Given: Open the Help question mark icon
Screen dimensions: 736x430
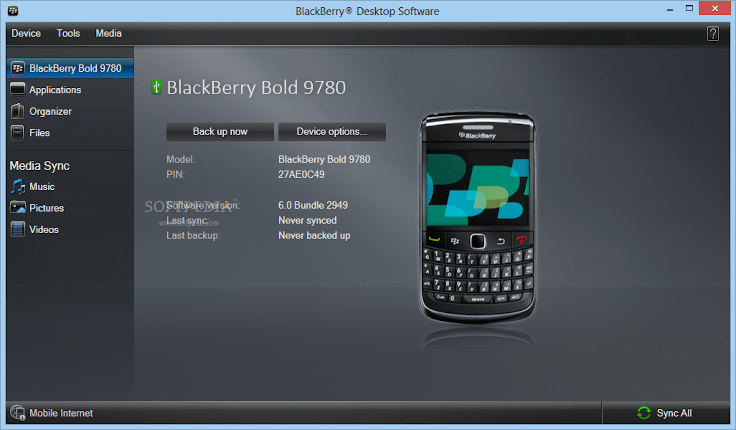Looking at the screenshot, I should click(x=712, y=33).
